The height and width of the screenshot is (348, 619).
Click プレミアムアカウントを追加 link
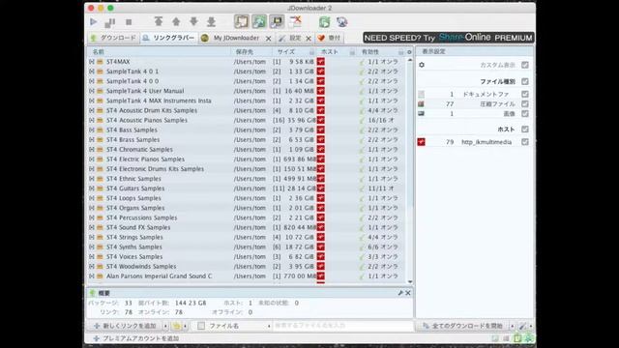(x=136, y=338)
